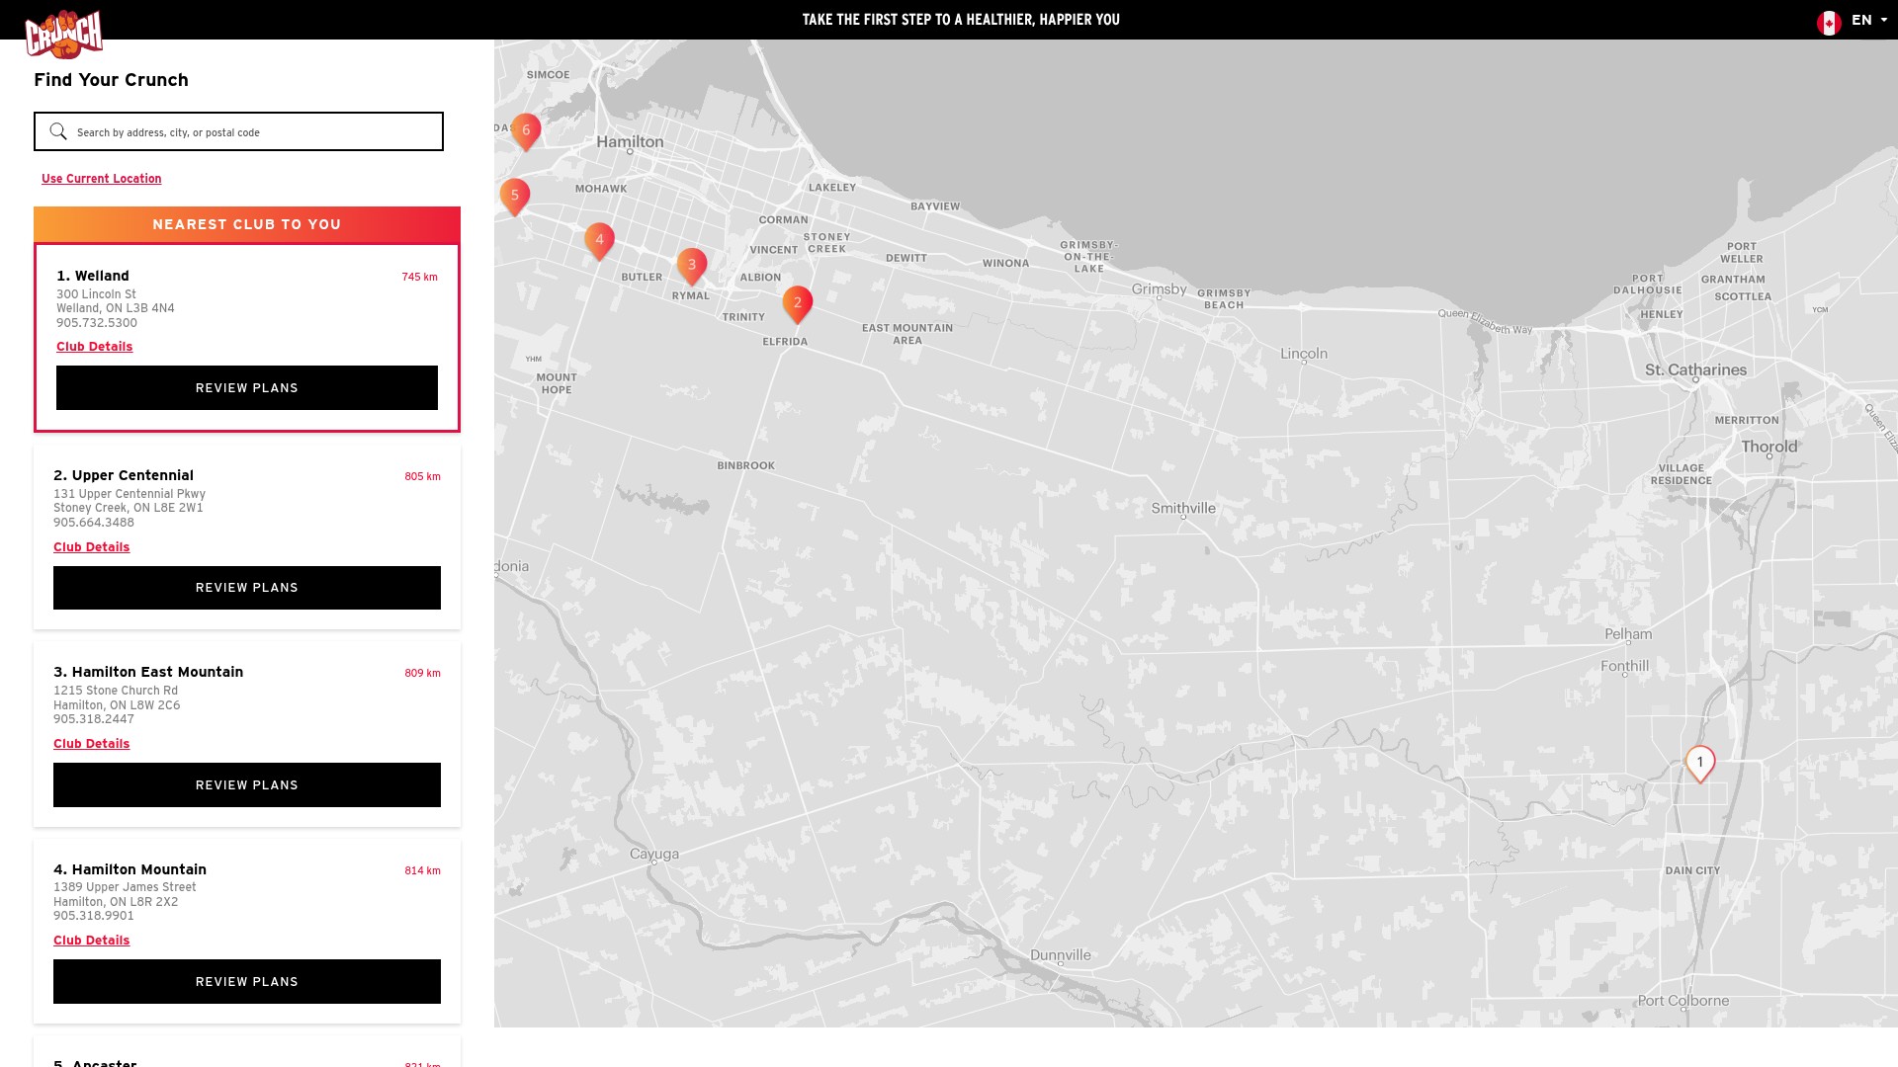Click the Fonthill map label
This screenshot has width=1898, height=1067.
[x=1625, y=667]
